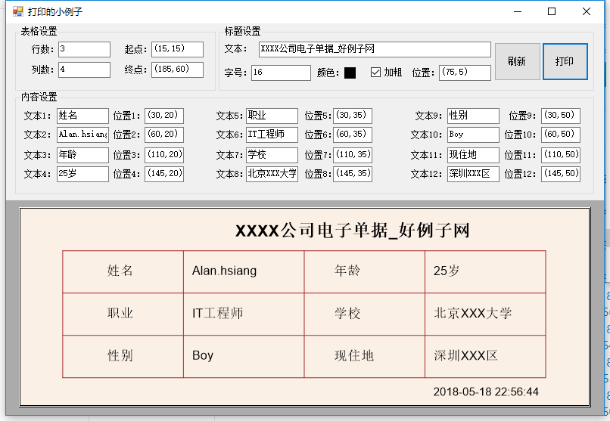Focus the 行数 rows input field

85,49
